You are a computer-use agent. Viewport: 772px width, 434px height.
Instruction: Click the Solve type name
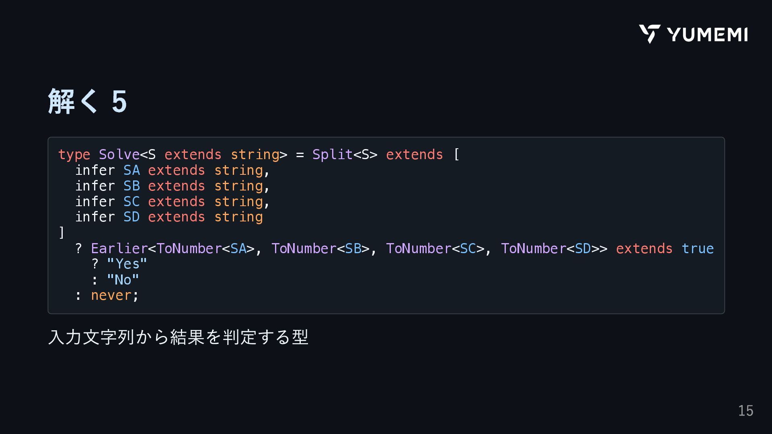119,155
